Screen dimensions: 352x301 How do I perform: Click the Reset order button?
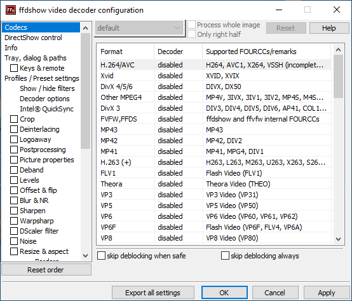pyautogui.click(x=46, y=270)
